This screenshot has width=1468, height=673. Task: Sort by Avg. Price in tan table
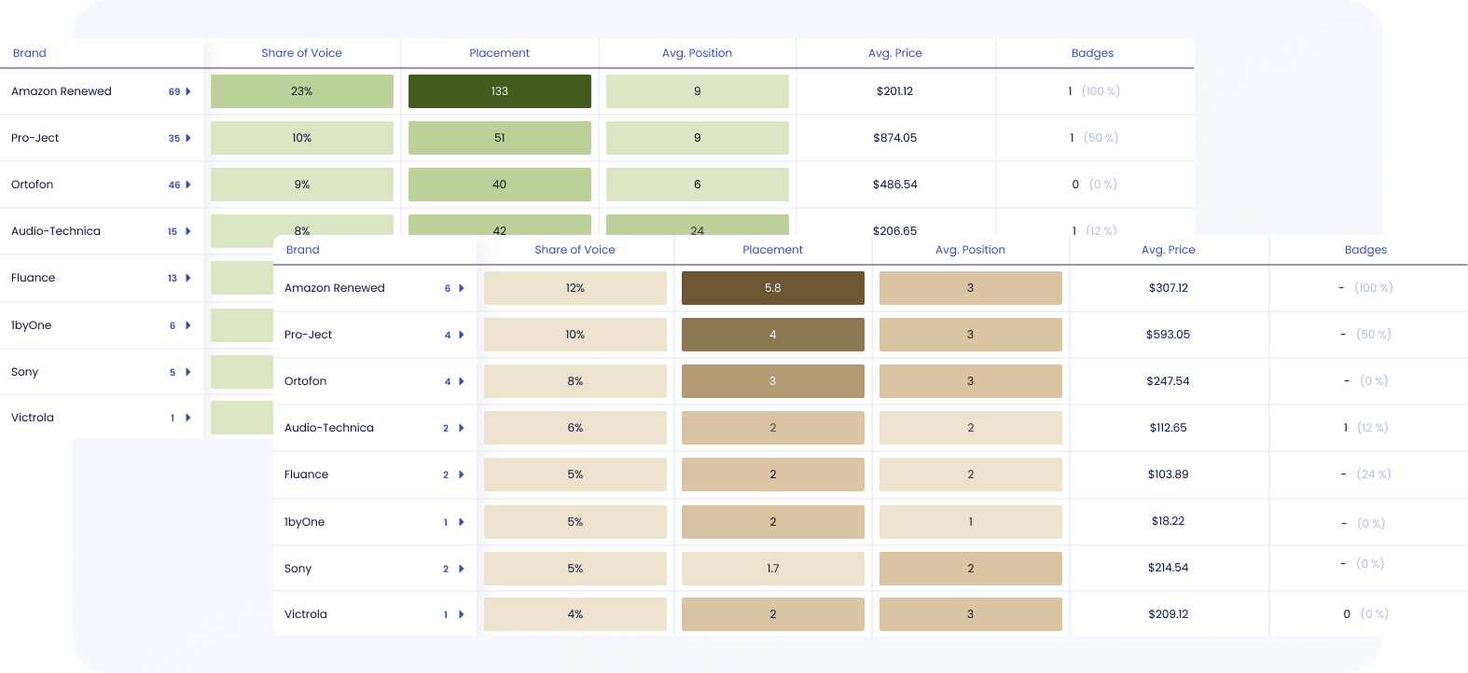click(x=1168, y=250)
